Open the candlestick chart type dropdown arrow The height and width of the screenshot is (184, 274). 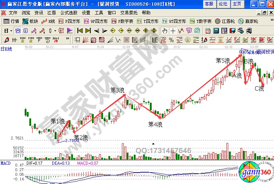pos(55,31)
